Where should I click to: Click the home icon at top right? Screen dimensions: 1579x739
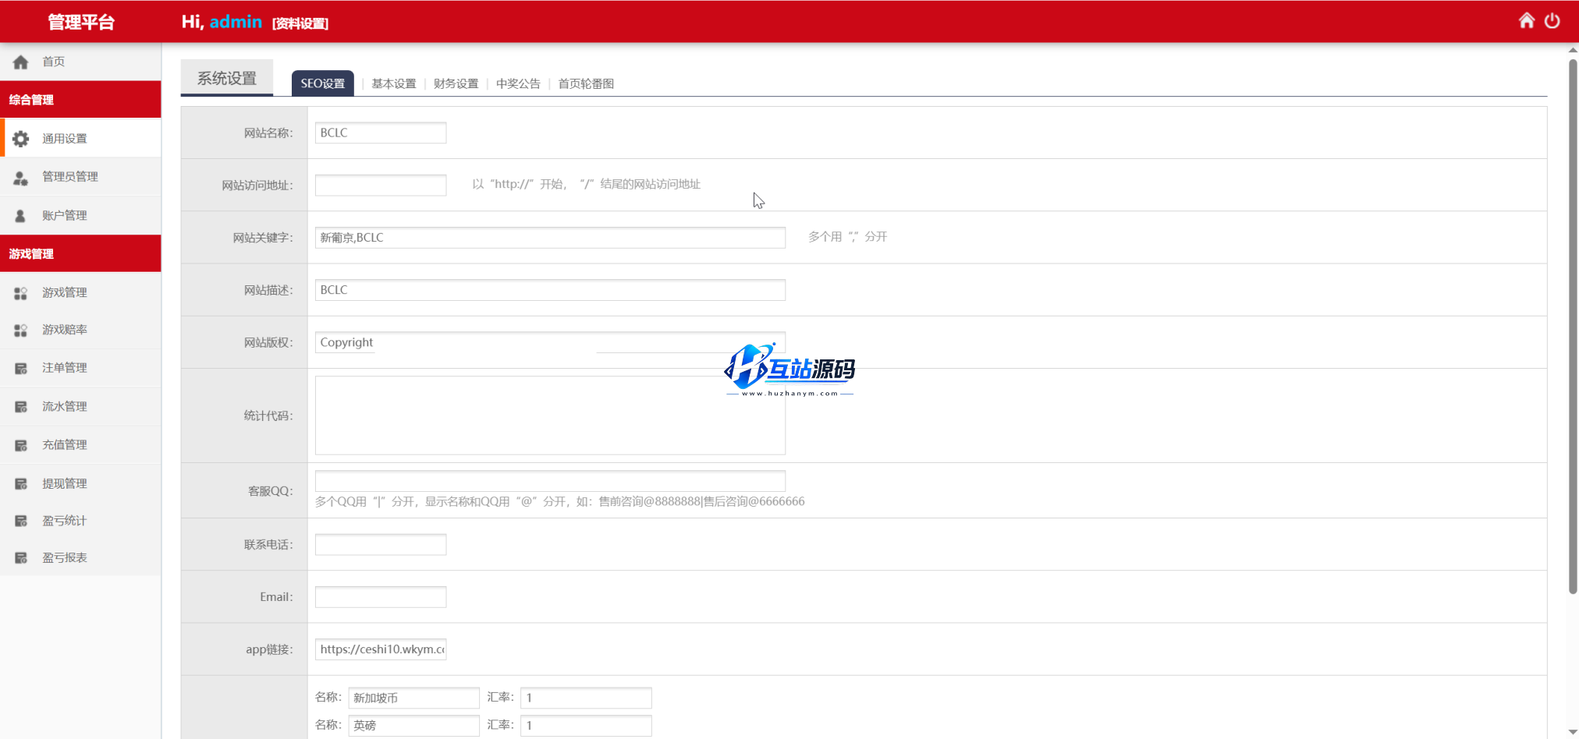click(x=1527, y=21)
